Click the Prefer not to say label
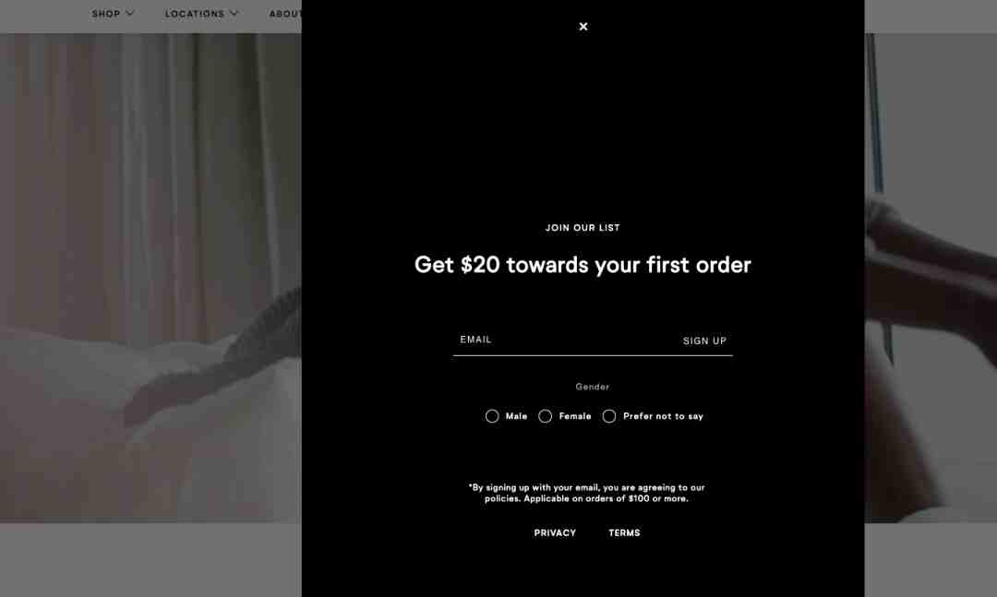Viewport: 997px width, 597px height. (x=663, y=416)
